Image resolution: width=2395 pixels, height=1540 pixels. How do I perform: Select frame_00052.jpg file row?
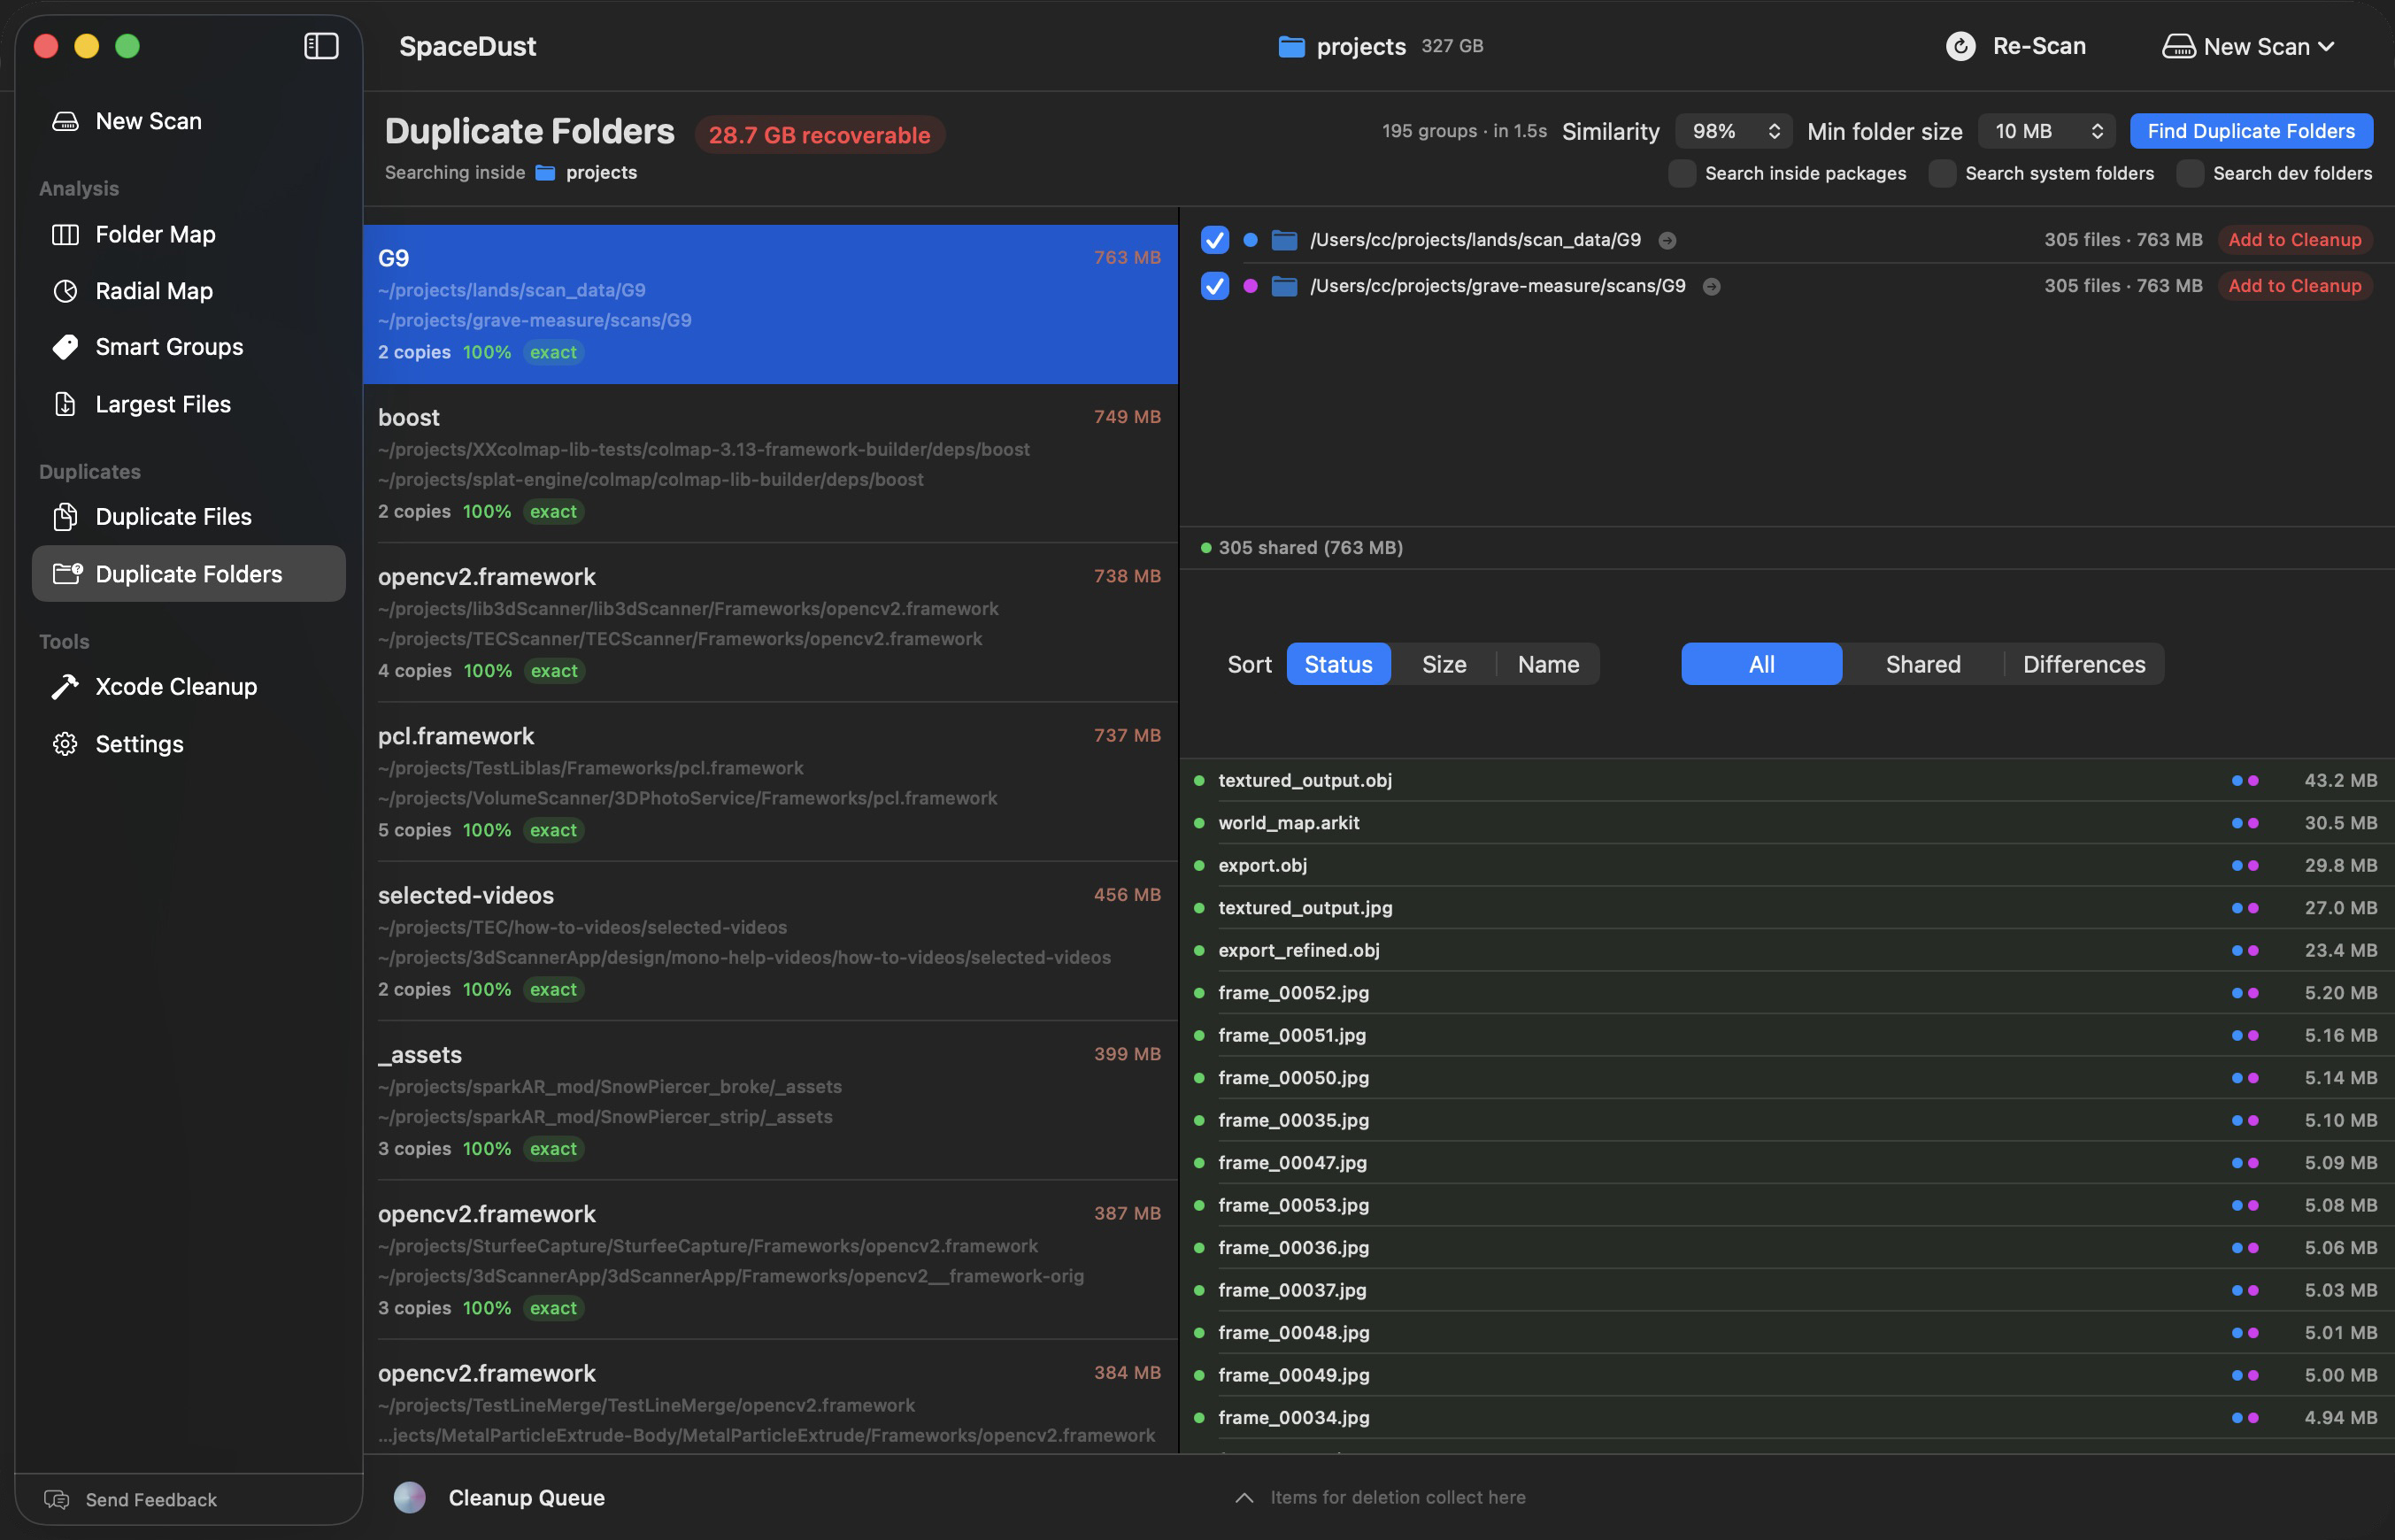click(x=1786, y=993)
